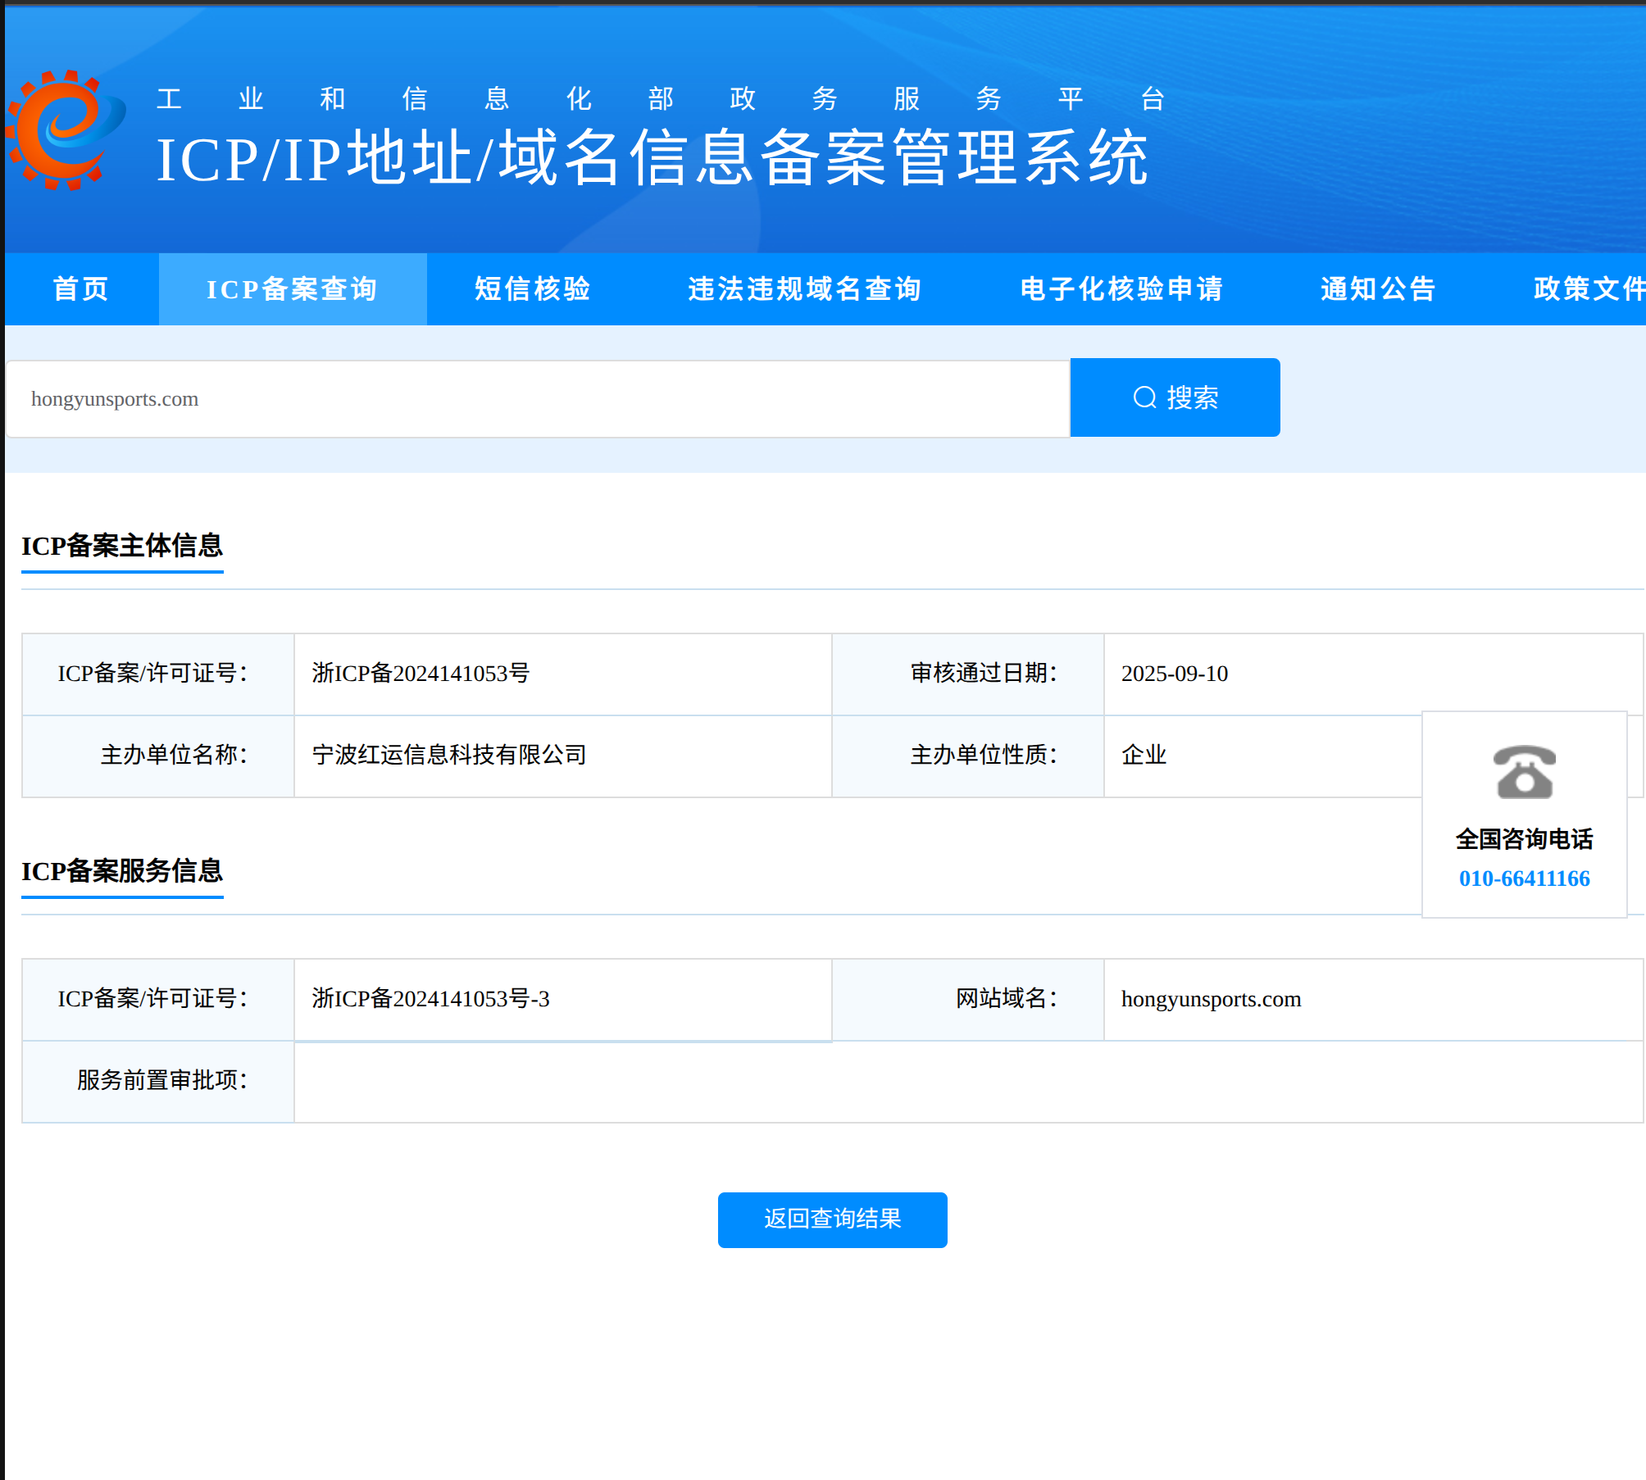
Task: Click the hongyunsports.com domain value cell
Action: [x=1211, y=999]
